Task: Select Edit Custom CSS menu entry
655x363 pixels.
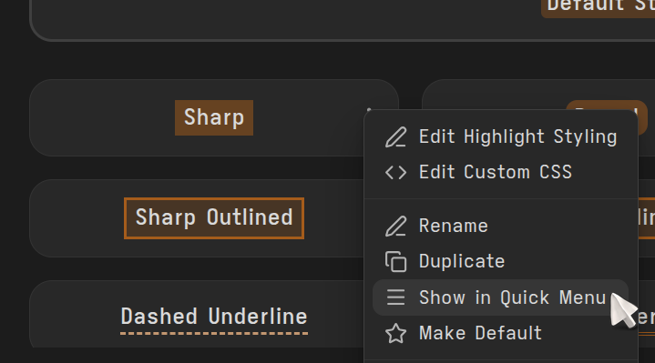Action: [x=500, y=172]
